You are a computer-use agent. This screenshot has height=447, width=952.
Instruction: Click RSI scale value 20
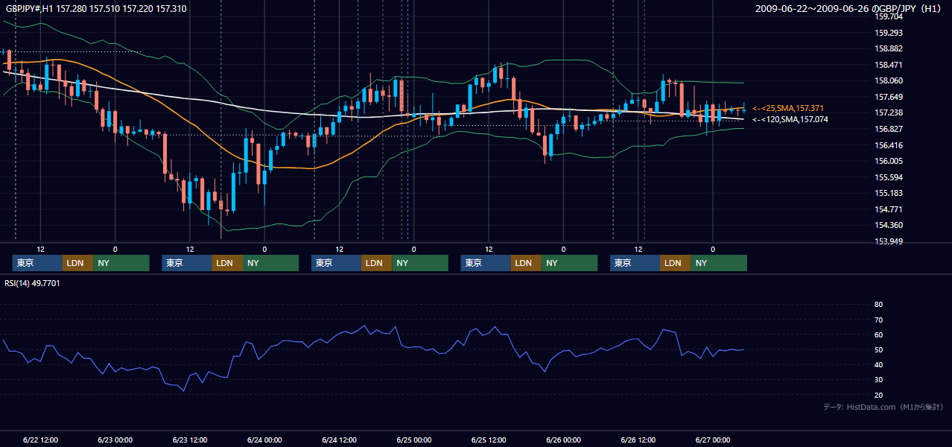[x=878, y=395]
